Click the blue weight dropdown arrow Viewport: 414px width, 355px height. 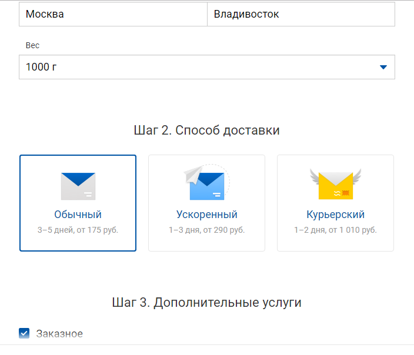(x=383, y=68)
